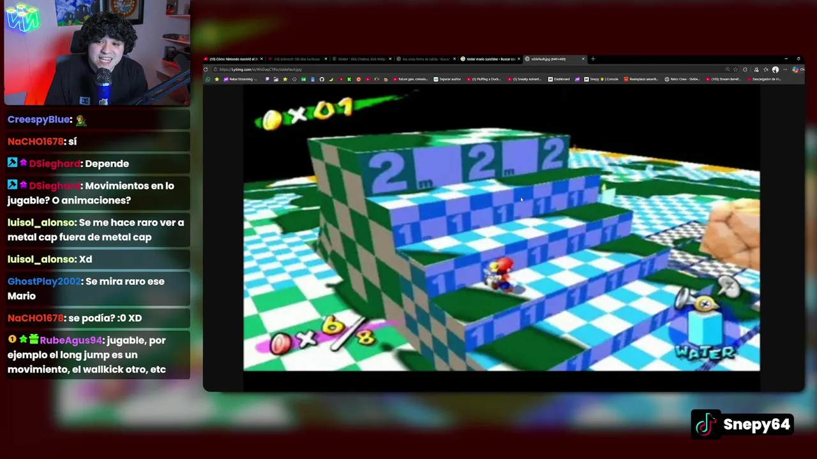817x459 pixels.
Task: Open the Google Docs bookmark icon
Action: click(x=313, y=79)
